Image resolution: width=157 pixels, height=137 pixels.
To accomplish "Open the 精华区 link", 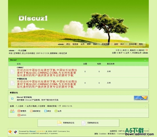I will (x=142, y=50).
